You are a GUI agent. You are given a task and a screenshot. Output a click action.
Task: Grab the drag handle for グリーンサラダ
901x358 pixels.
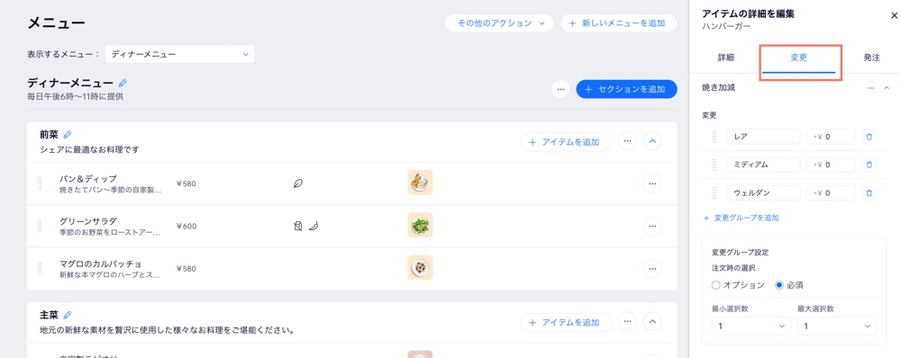(40, 226)
